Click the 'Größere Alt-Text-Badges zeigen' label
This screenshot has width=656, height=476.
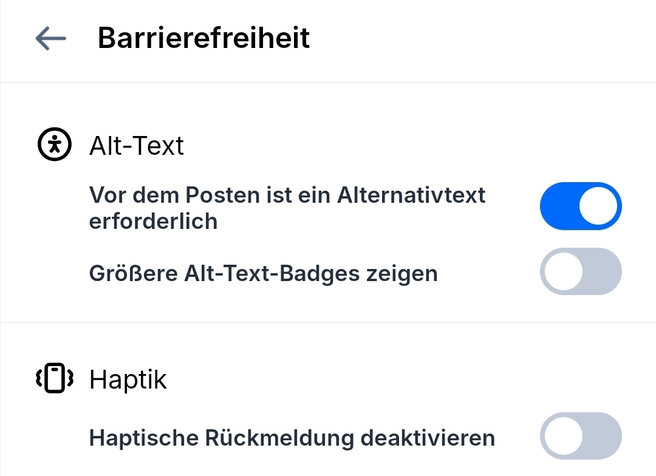(x=263, y=273)
